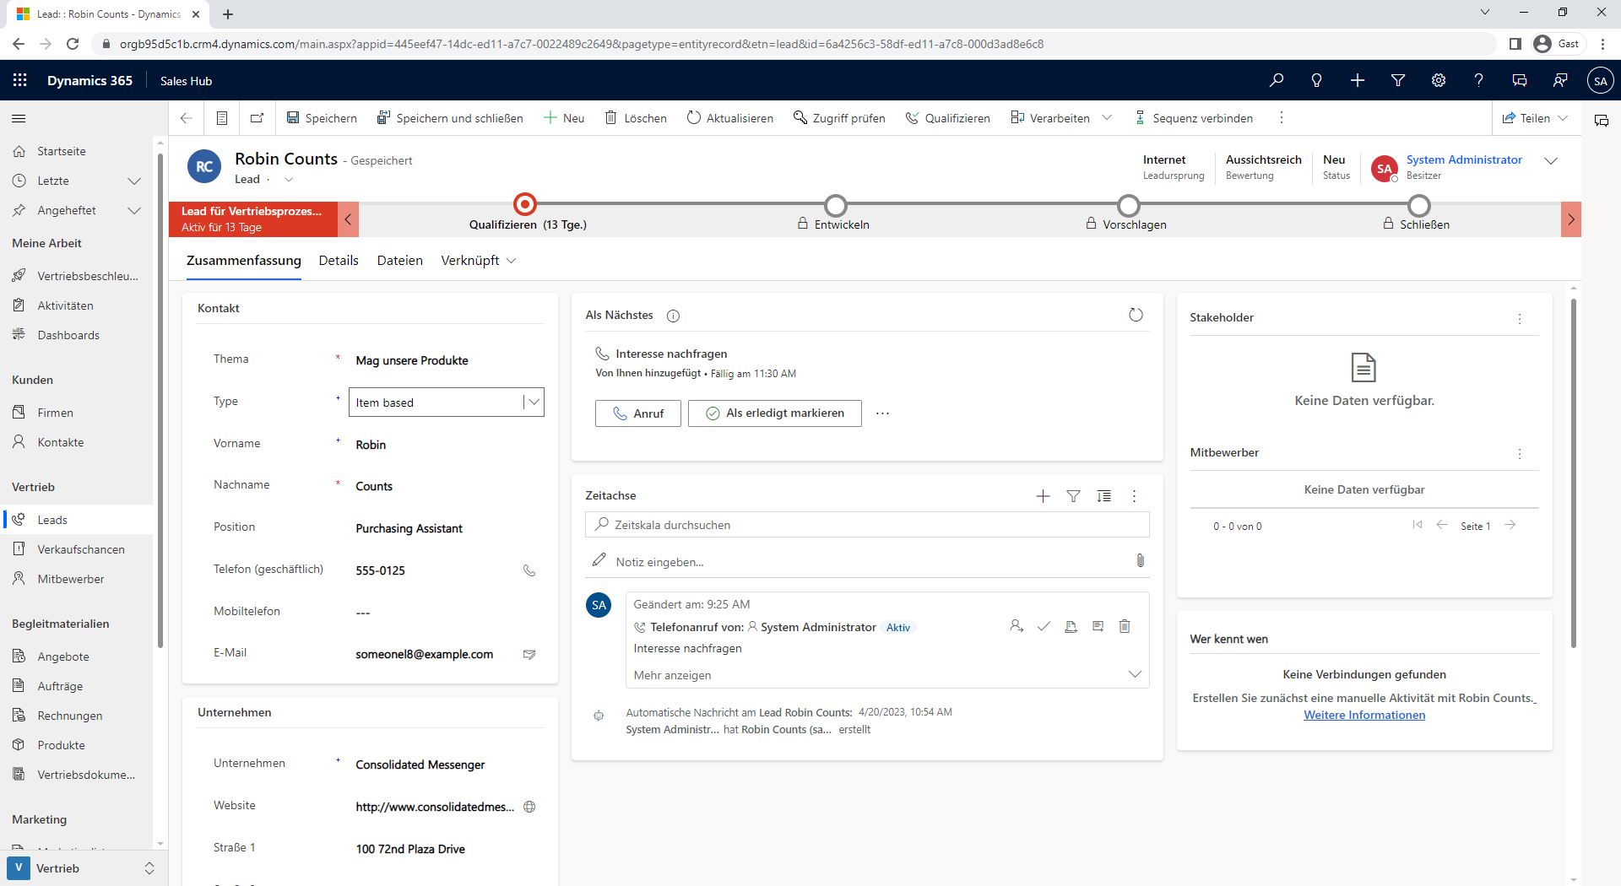Open the Type dropdown showing Item based
Screen dimensions: 1621x886
pos(533,402)
